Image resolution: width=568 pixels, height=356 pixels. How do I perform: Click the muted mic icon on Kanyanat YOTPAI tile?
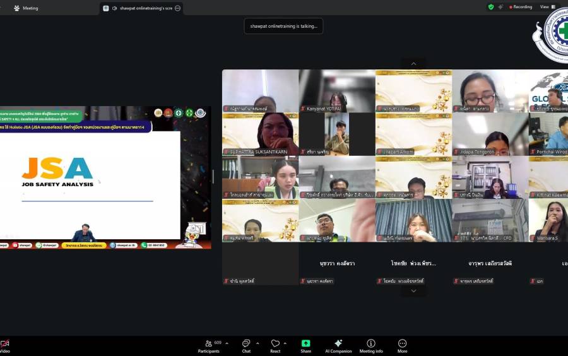[x=303, y=109]
